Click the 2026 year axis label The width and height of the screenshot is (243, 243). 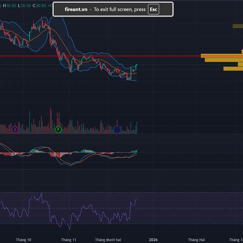click(x=153, y=240)
